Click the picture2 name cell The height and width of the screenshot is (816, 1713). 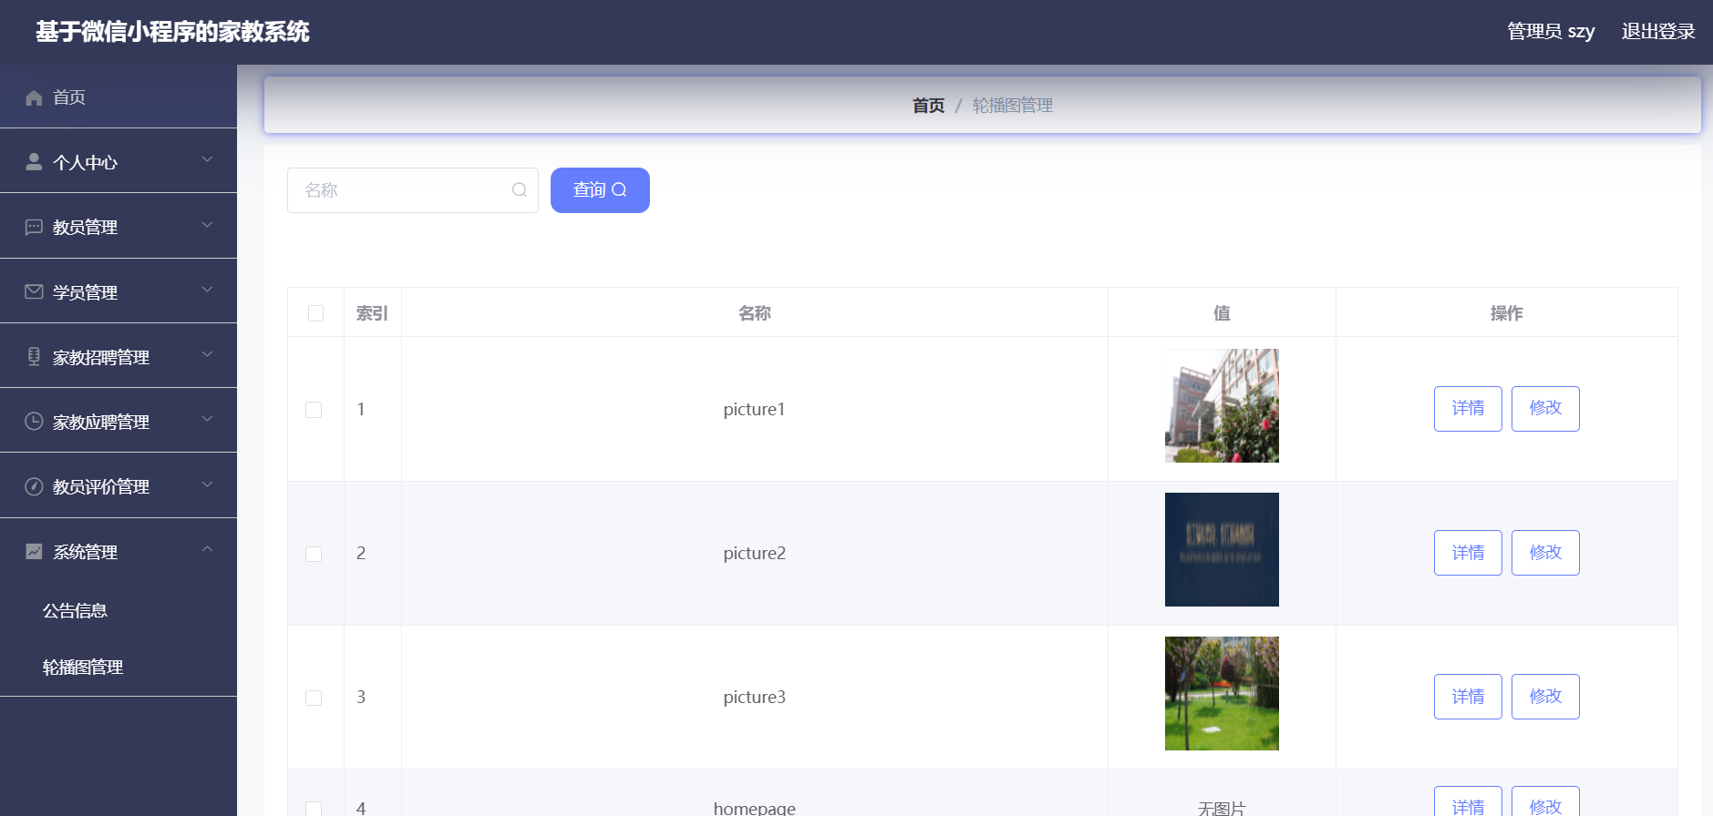[754, 554]
